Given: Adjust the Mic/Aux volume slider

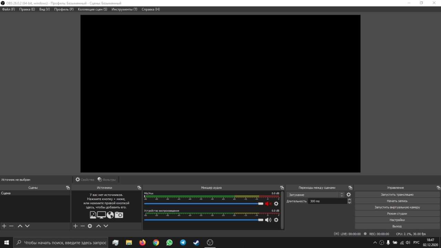Looking at the screenshot, I should point(204,204).
